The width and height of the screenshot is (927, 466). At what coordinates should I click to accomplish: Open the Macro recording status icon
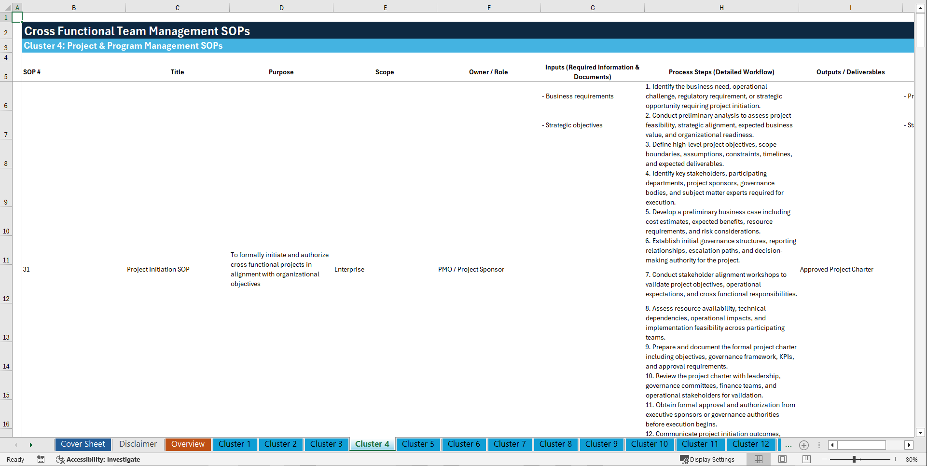tap(41, 459)
